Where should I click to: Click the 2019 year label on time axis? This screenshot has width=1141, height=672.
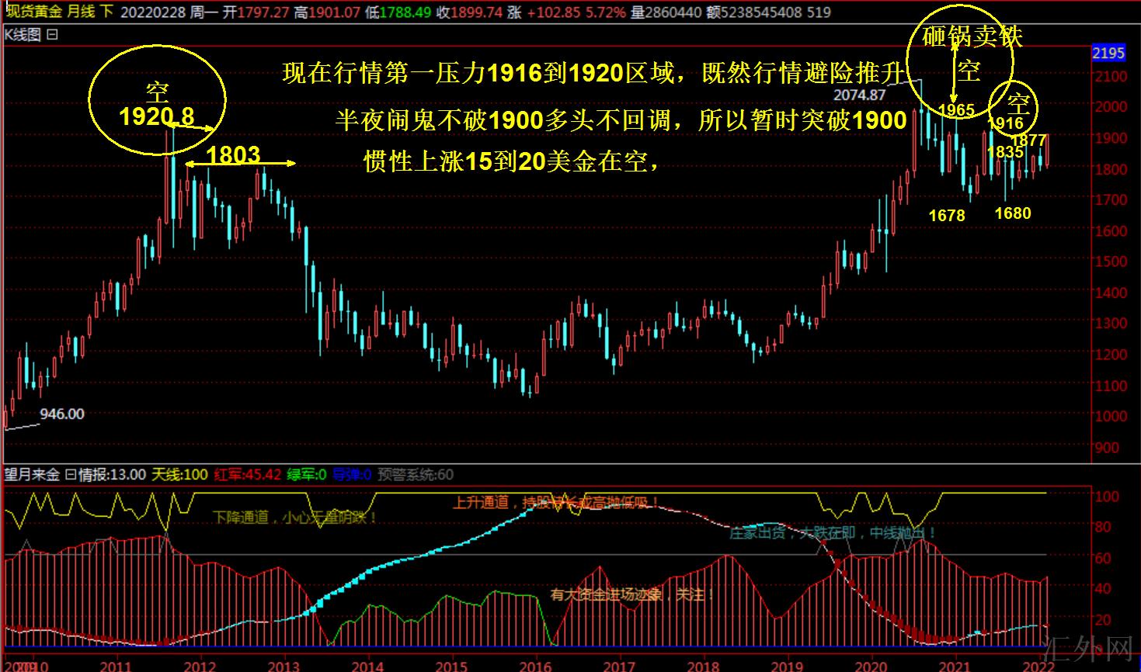787,665
